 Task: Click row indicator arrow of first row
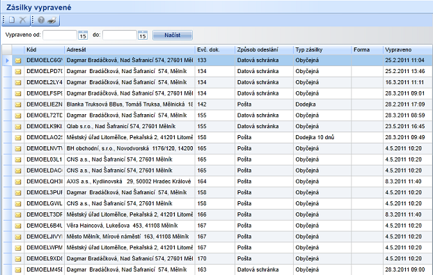coord(7,60)
